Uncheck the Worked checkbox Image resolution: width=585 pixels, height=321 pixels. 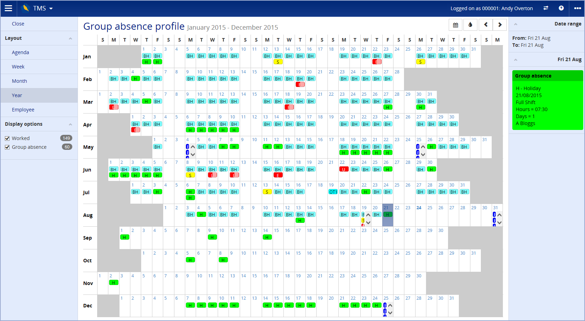(x=7, y=138)
